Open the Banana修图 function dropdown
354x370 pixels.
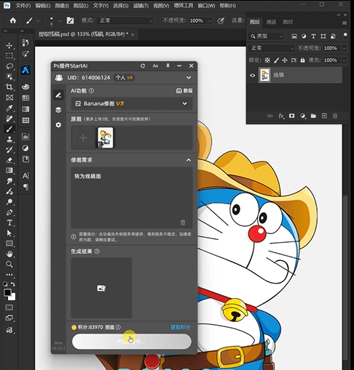pos(132,104)
